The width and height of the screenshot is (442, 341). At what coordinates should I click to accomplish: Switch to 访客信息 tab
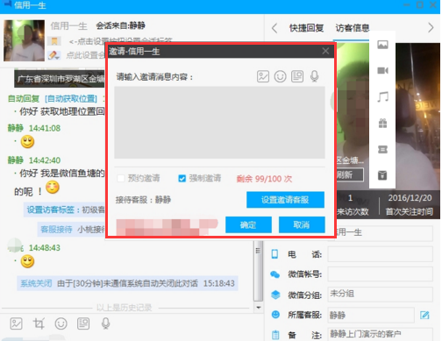coord(353,28)
